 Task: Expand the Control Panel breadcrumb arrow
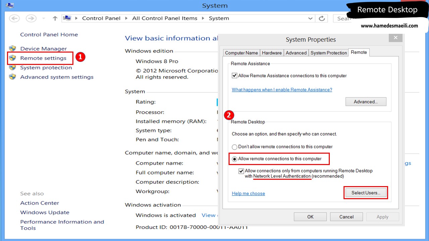point(126,18)
